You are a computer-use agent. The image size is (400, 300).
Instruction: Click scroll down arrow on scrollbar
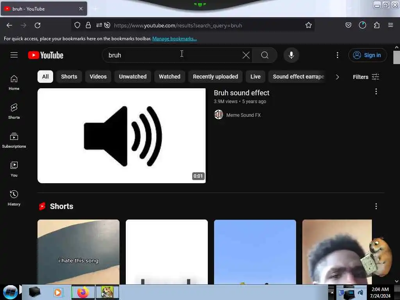[396, 281]
